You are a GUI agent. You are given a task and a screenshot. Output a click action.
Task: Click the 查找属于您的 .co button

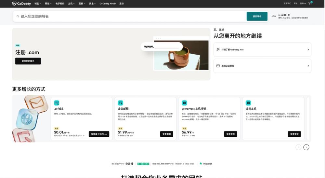click(99, 134)
